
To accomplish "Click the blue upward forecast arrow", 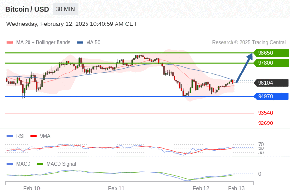I will (x=244, y=68).
